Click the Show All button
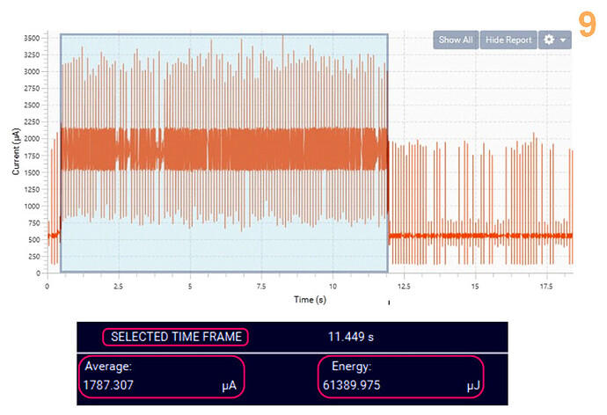 point(456,40)
